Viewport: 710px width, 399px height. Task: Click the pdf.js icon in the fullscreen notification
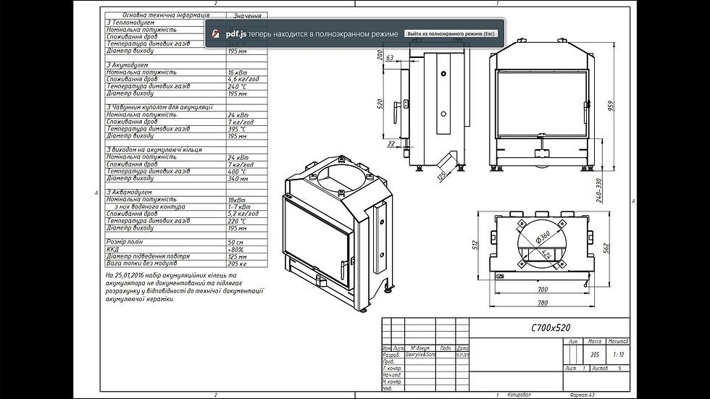(217, 34)
